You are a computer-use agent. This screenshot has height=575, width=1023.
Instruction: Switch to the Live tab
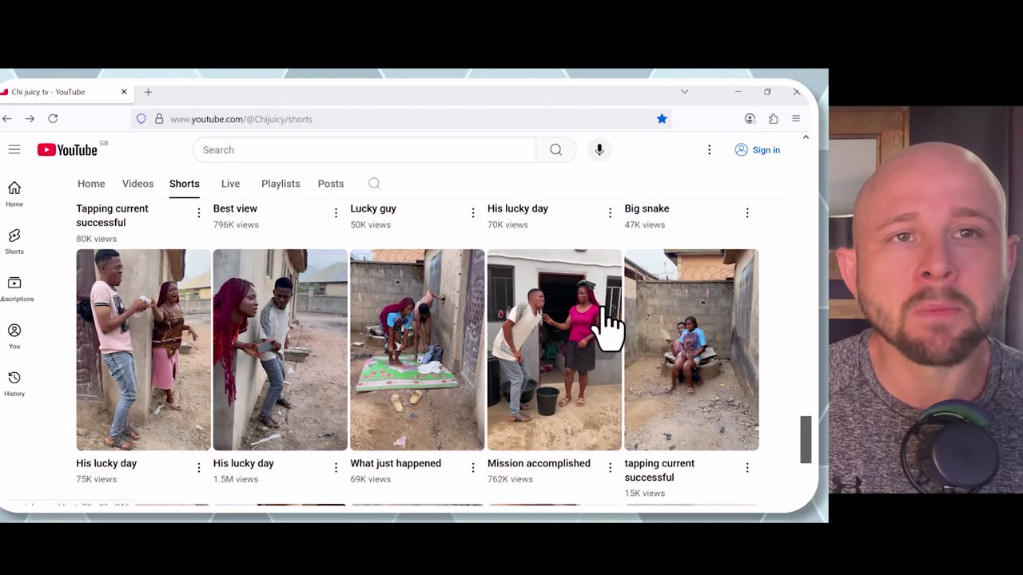click(x=230, y=184)
